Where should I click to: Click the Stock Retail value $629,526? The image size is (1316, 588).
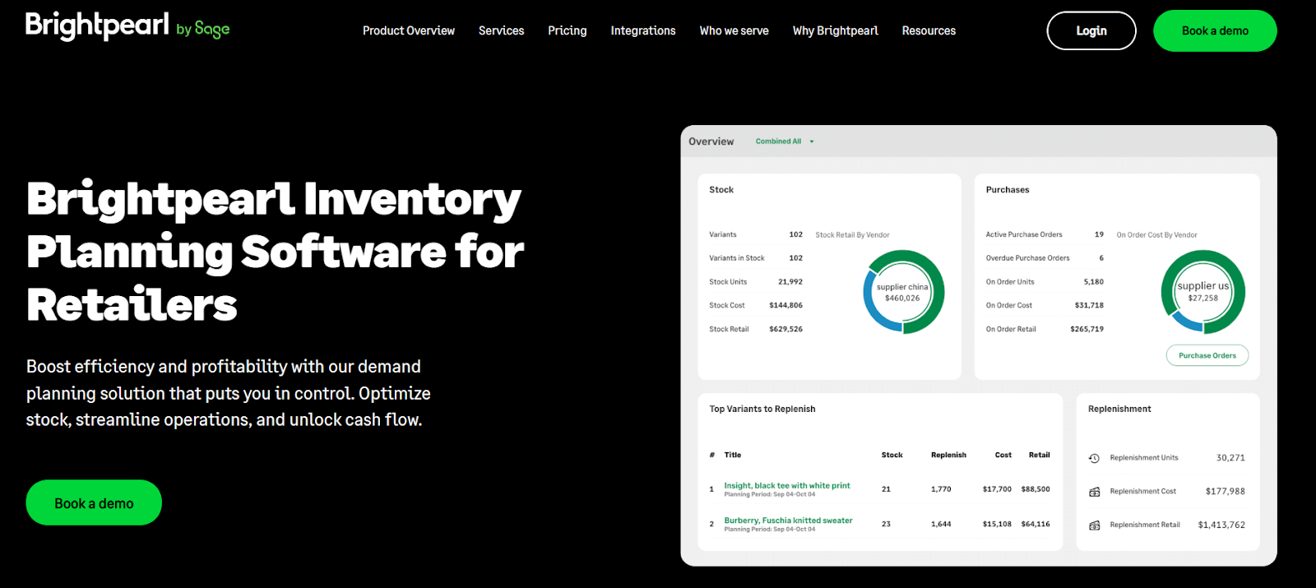785,329
